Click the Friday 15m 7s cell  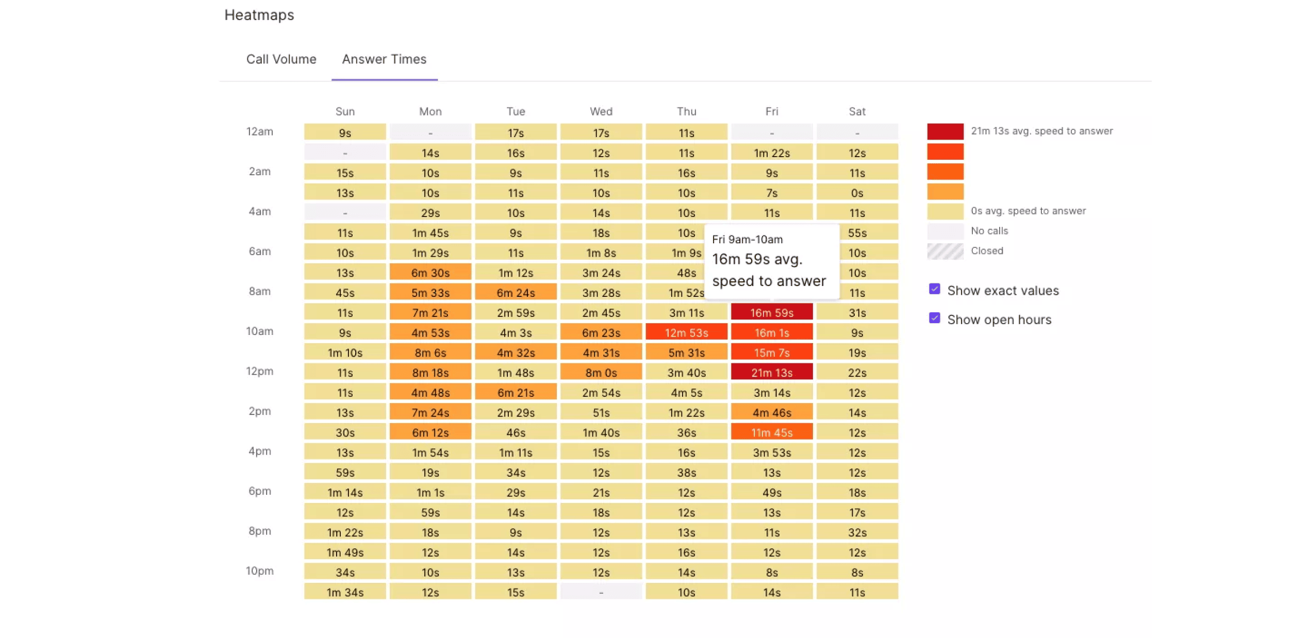coord(771,352)
